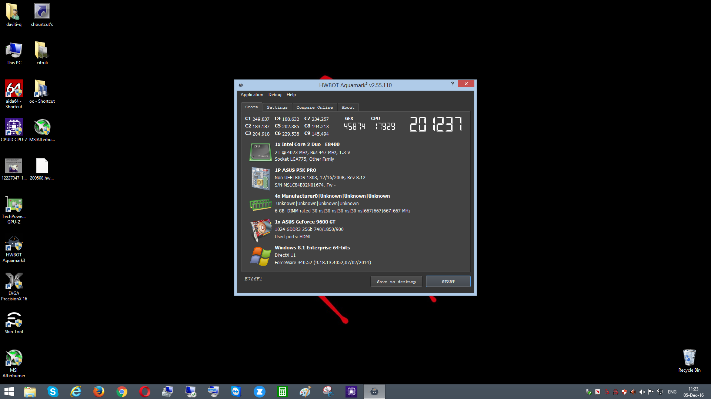Click the graphics card icon beside GeForce 9600 GT
The width and height of the screenshot is (711, 399).
coord(261,230)
